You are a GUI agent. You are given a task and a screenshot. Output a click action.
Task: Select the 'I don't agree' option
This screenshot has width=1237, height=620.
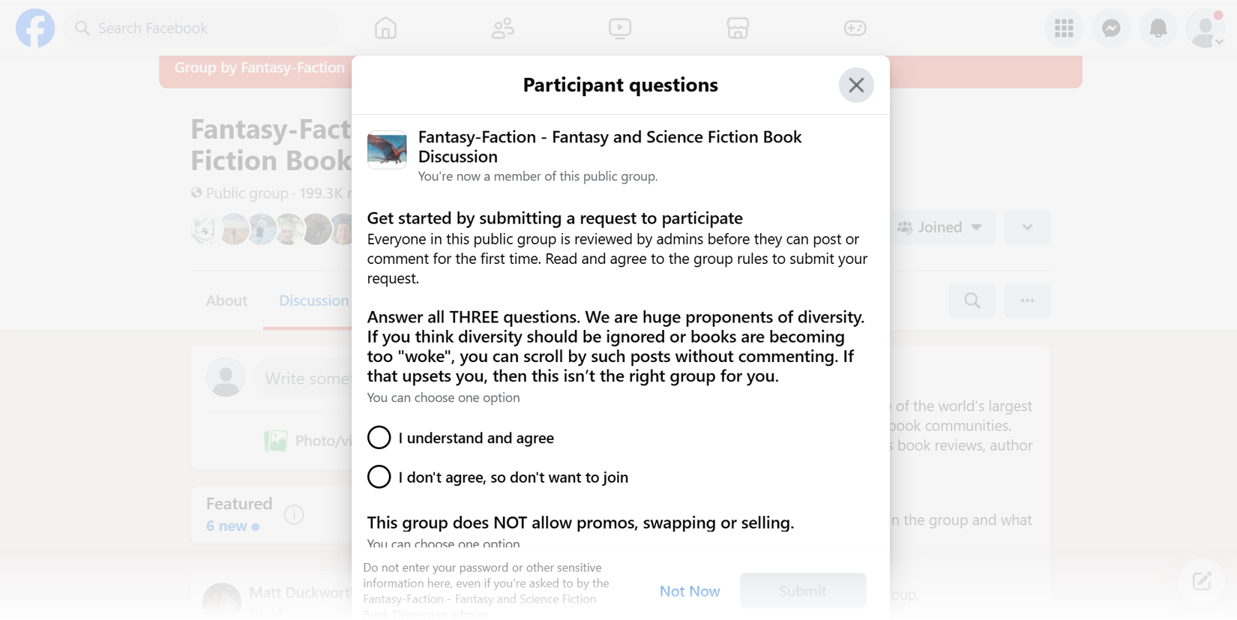(x=379, y=477)
